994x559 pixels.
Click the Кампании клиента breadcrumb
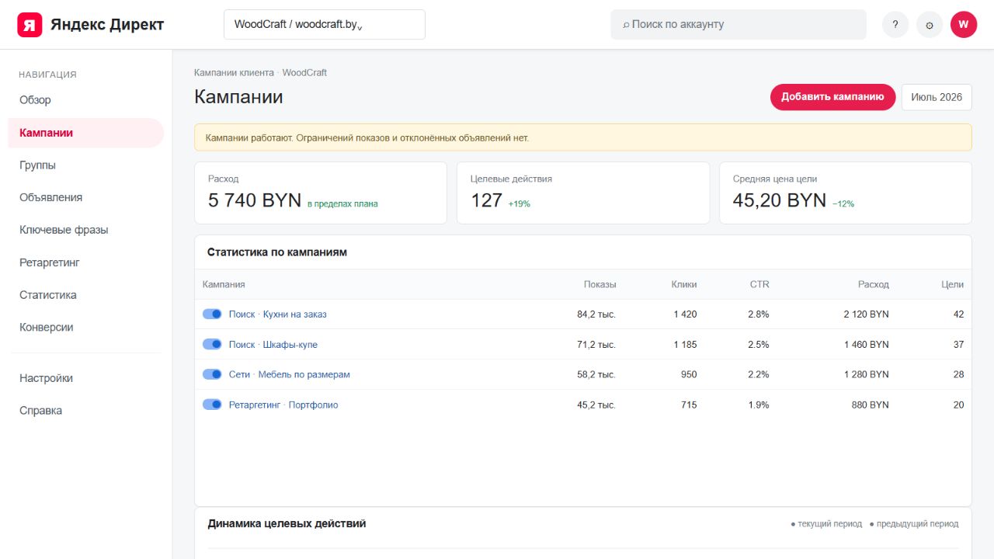(x=234, y=72)
